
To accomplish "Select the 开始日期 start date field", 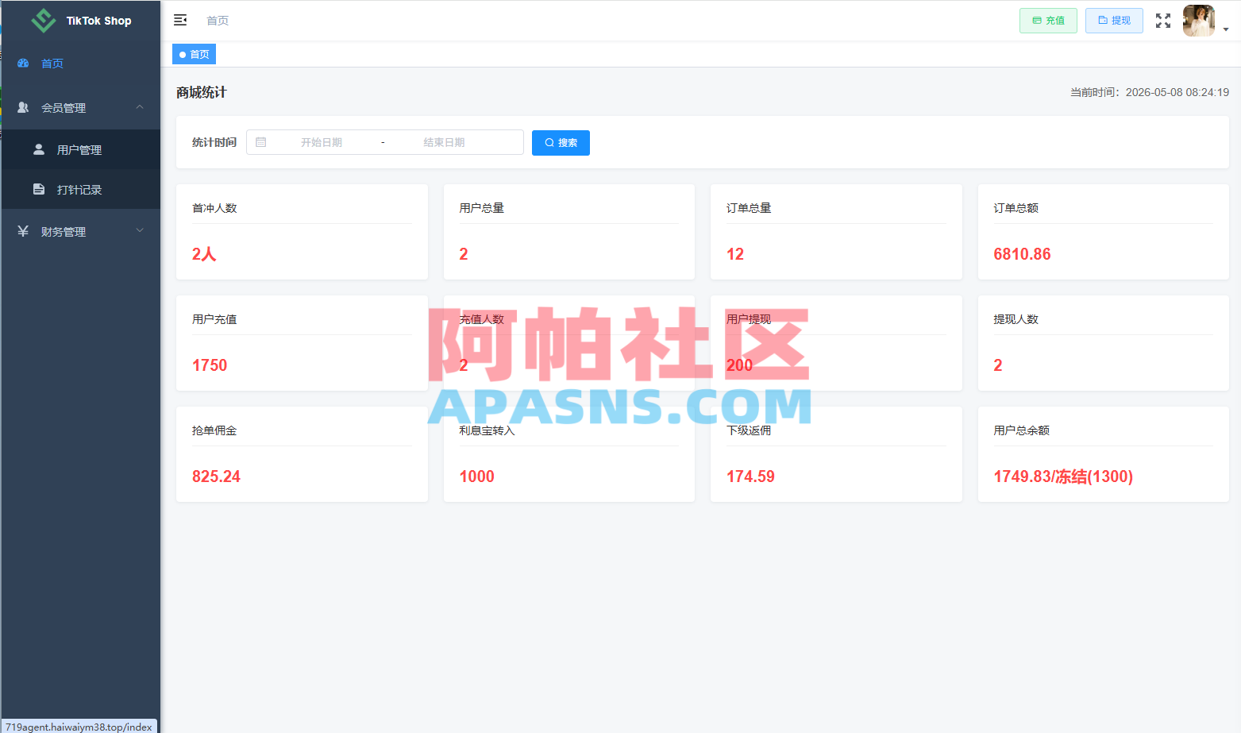I will (322, 142).
